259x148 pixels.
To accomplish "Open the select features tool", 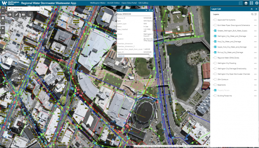I will (30, 15).
